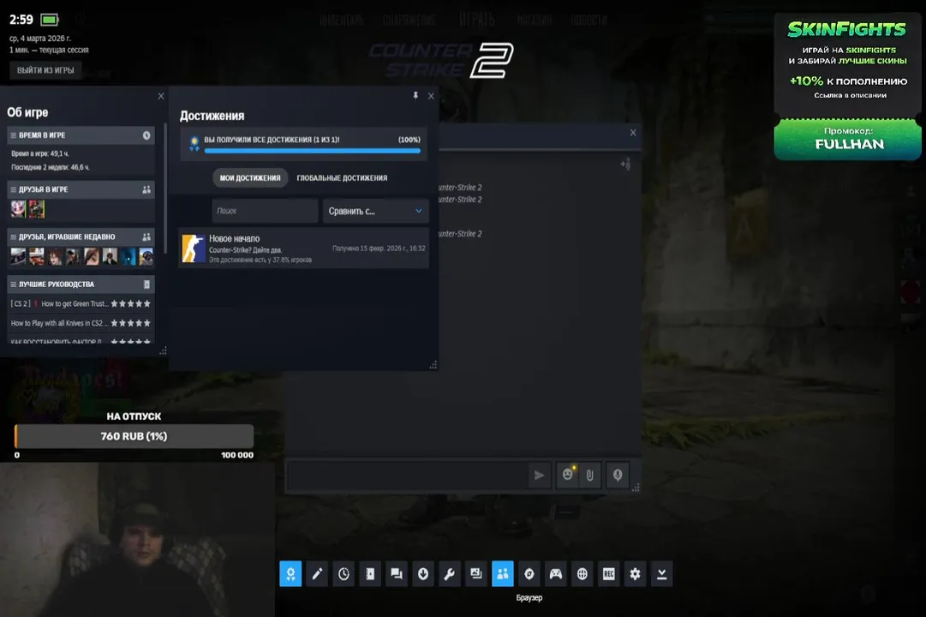Click the 760 RUB donation goal bar
The width and height of the screenshot is (926, 617).
[134, 436]
